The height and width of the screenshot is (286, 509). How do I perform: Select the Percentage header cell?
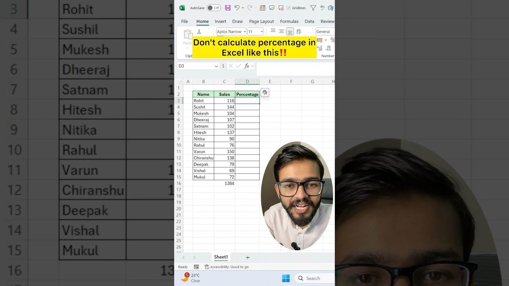click(x=247, y=94)
